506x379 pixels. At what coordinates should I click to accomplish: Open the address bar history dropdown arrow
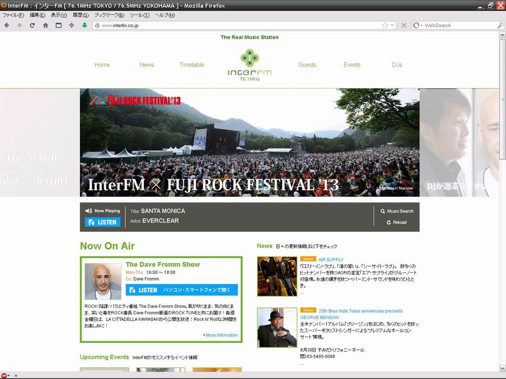click(x=392, y=25)
